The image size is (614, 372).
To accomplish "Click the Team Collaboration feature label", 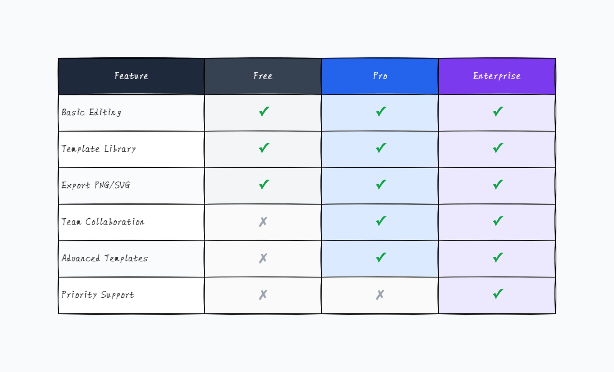I will coord(103,222).
